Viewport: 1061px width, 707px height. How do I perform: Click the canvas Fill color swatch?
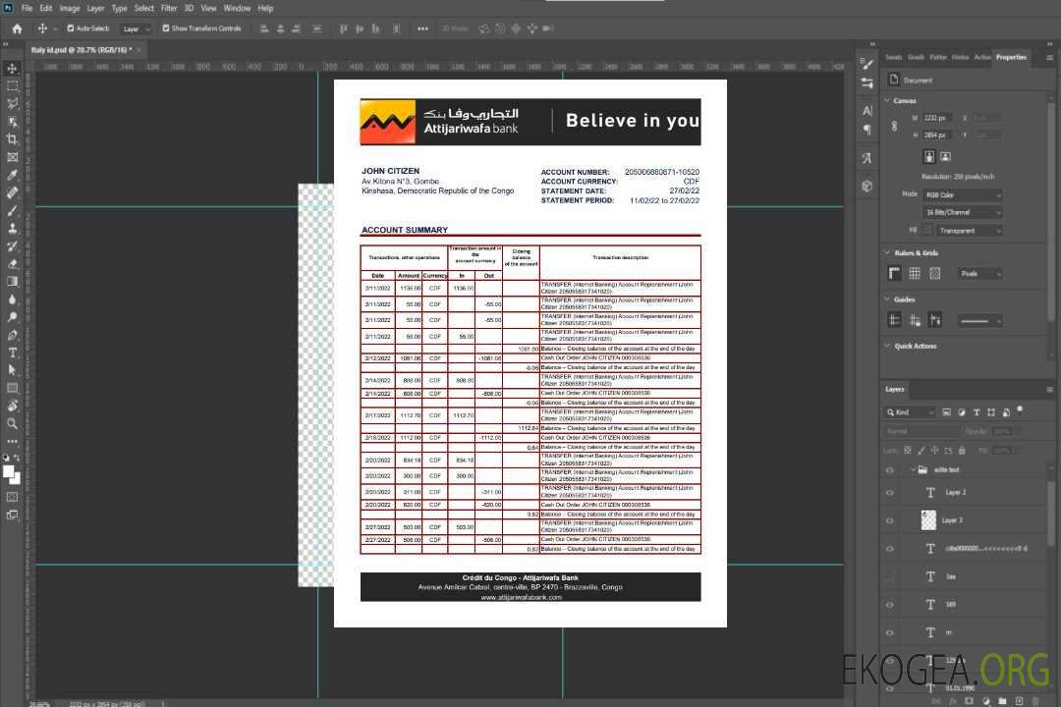coord(927,231)
